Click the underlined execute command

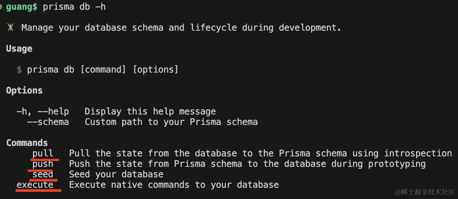pyautogui.click(x=35, y=185)
